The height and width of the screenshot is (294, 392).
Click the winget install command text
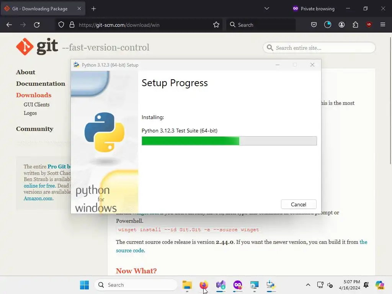pos(188,230)
